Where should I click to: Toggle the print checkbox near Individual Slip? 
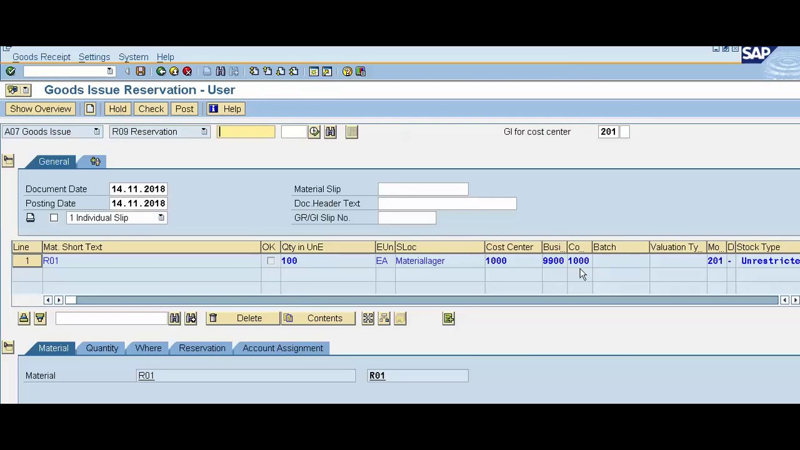pyautogui.click(x=54, y=217)
